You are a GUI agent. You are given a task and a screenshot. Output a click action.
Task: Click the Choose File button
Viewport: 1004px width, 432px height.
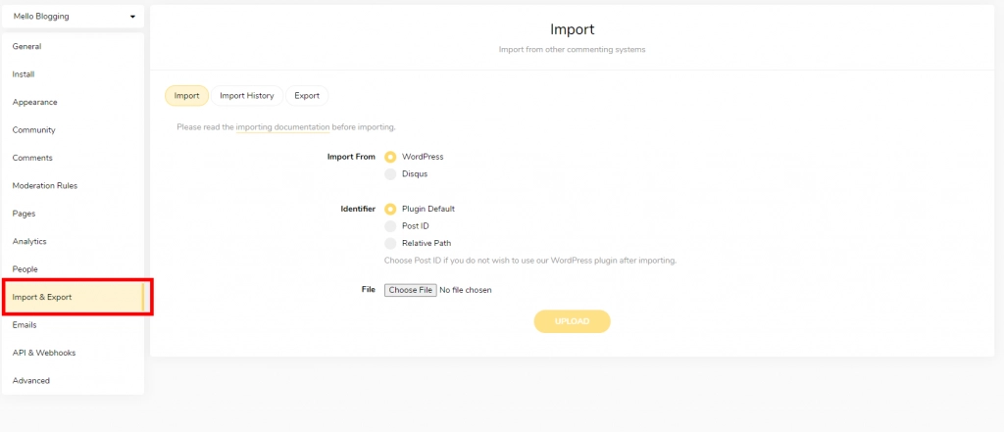pos(411,290)
